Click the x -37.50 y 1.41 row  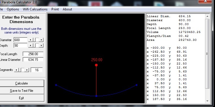click(x=167, y=75)
